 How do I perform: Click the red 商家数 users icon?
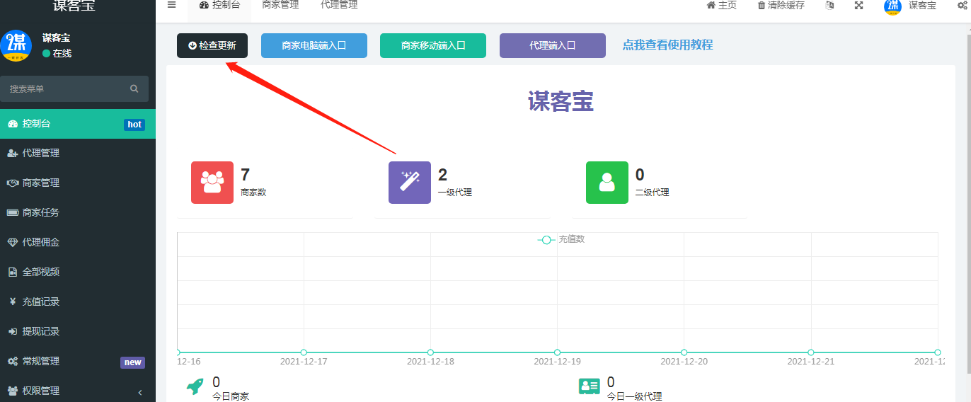[212, 183]
